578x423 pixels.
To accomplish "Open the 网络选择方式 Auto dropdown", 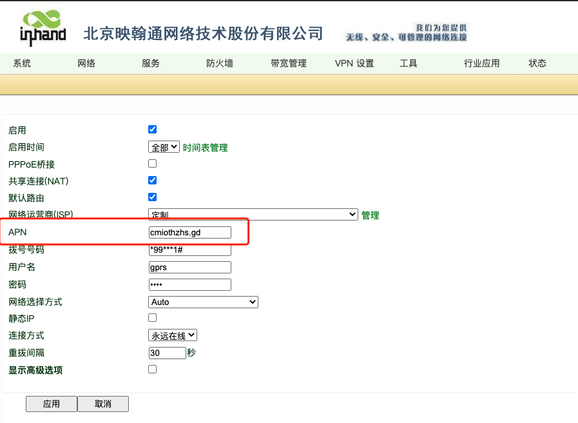I will pos(203,302).
